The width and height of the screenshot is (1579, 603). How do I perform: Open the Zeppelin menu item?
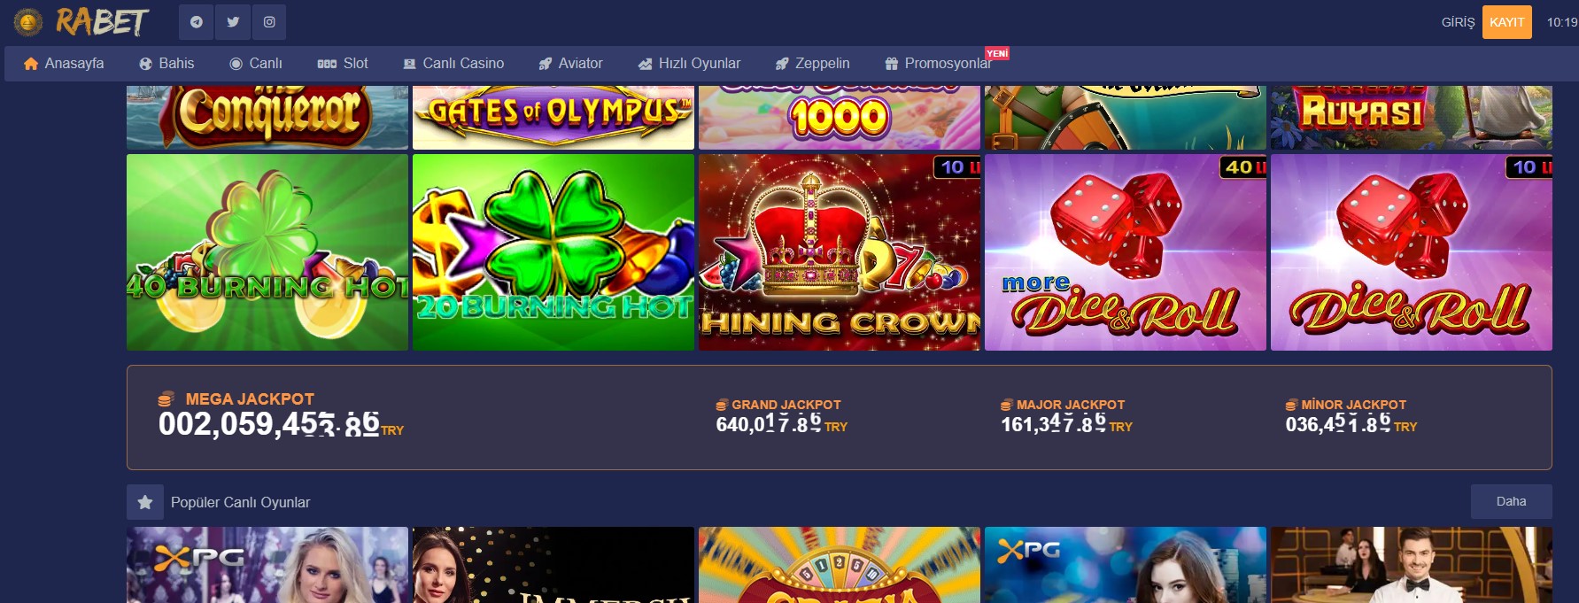pyautogui.click(x=812, y=64)
